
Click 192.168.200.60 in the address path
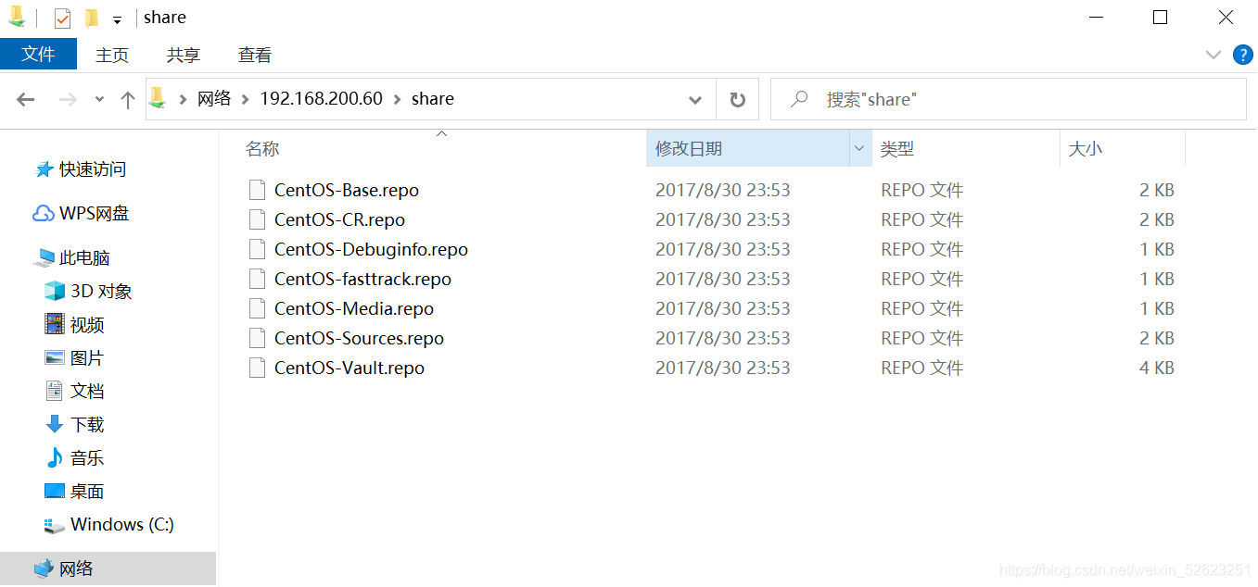click(321, 98)
